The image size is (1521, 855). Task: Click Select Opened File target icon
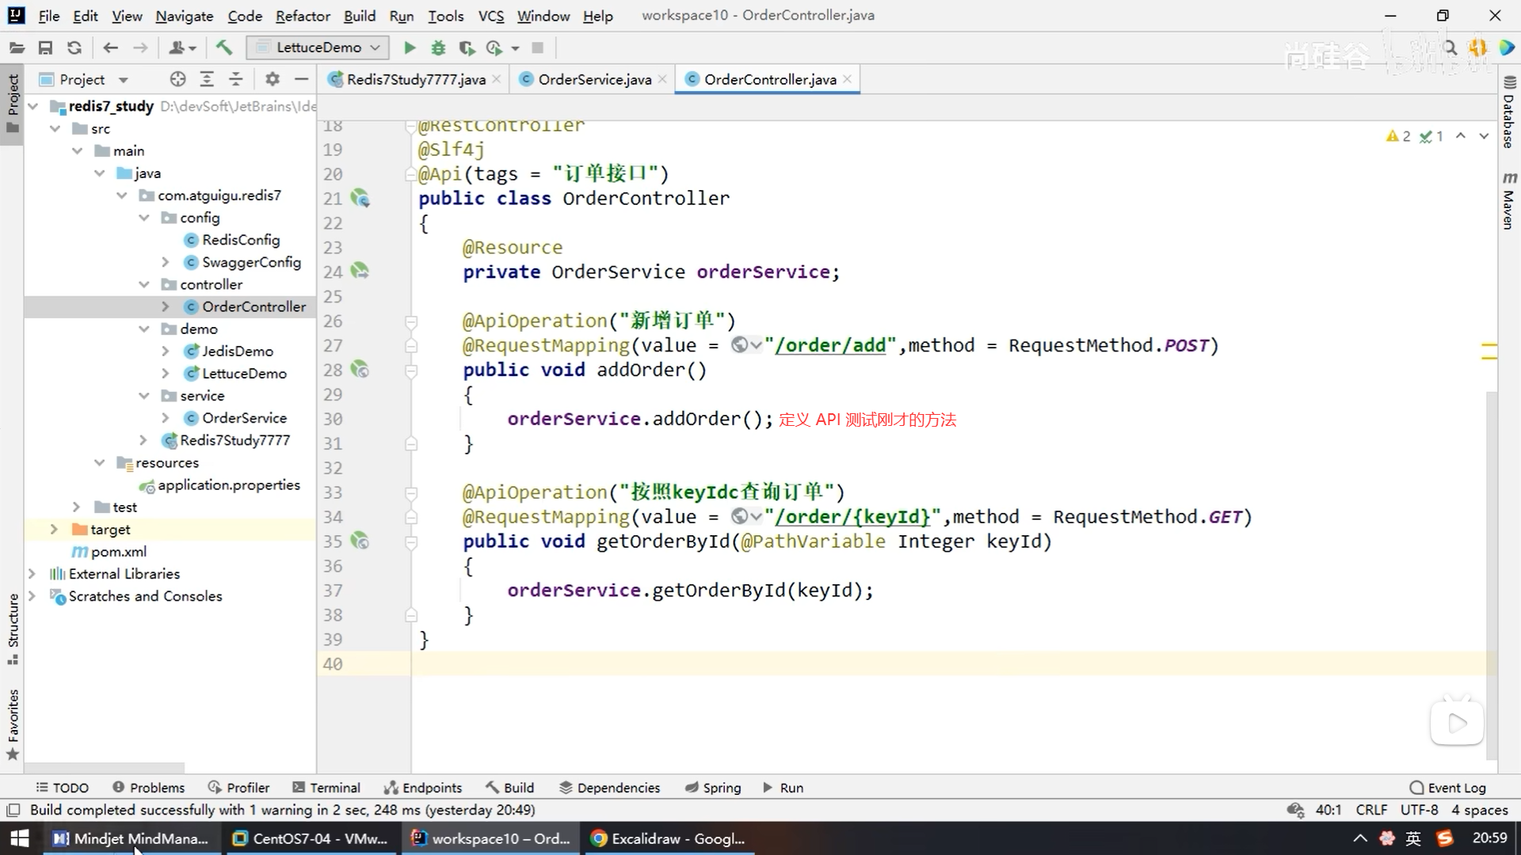177,79
